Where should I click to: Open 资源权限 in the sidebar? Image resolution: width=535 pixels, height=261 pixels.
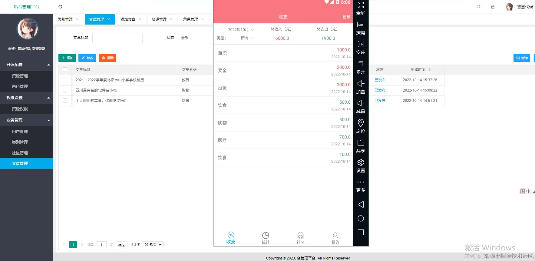26,109
